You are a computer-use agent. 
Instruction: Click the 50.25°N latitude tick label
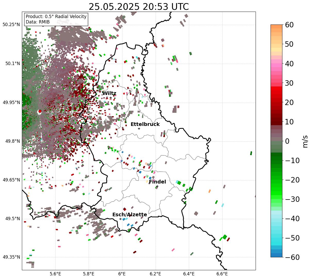pyautogui.click(x=11, y=25)
